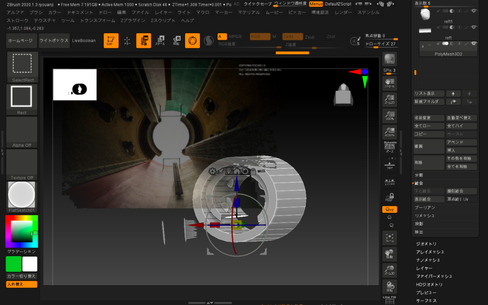
Task: Click the gizmo home reset icon
Action: click(x=237, y=171)
